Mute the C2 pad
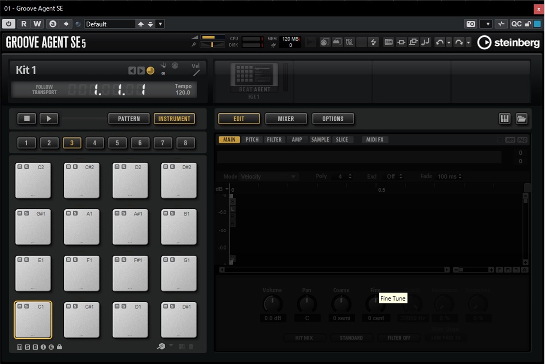This screenshot has height=364, width=545. [x=20, y=167]
